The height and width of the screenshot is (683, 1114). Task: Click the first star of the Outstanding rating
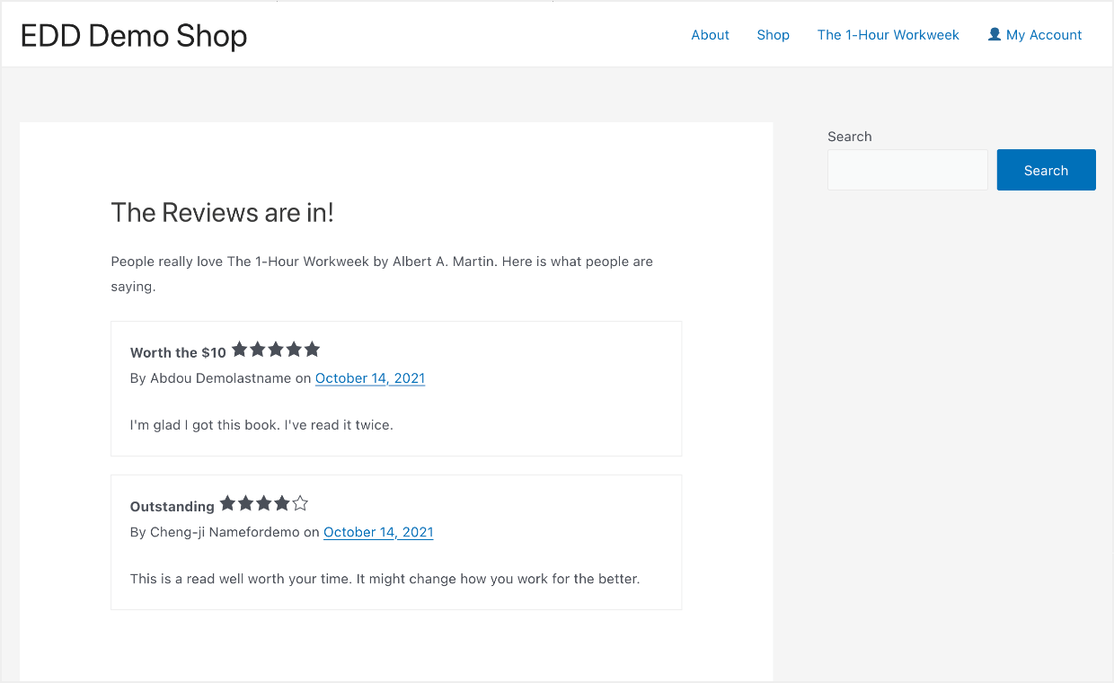click(x=227, y=503)
